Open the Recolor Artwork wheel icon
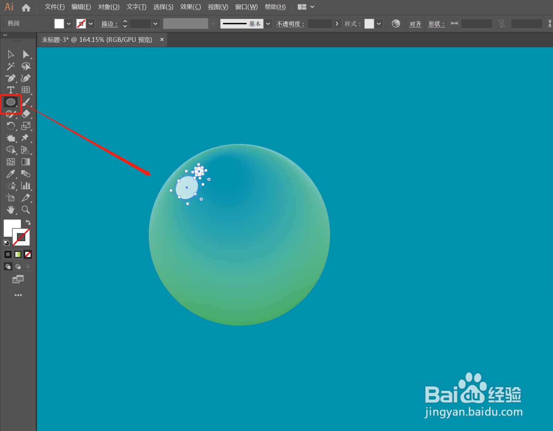 (396, 24)
